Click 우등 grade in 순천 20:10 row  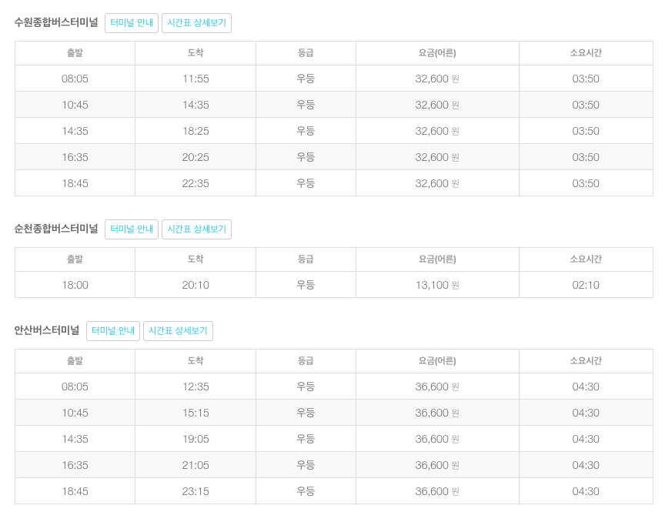306,285
